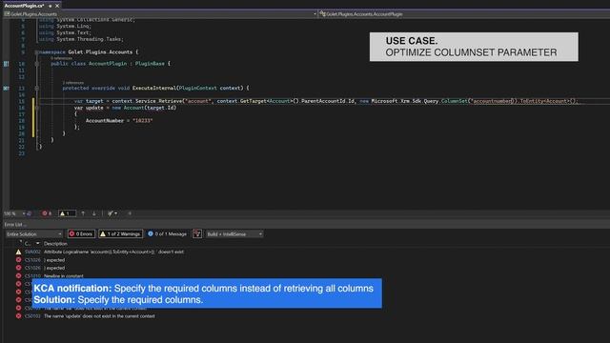Open the code cleanup profile dropdown arrow
The width and height of the screenshot is (610, 343).
click(116, 213)
